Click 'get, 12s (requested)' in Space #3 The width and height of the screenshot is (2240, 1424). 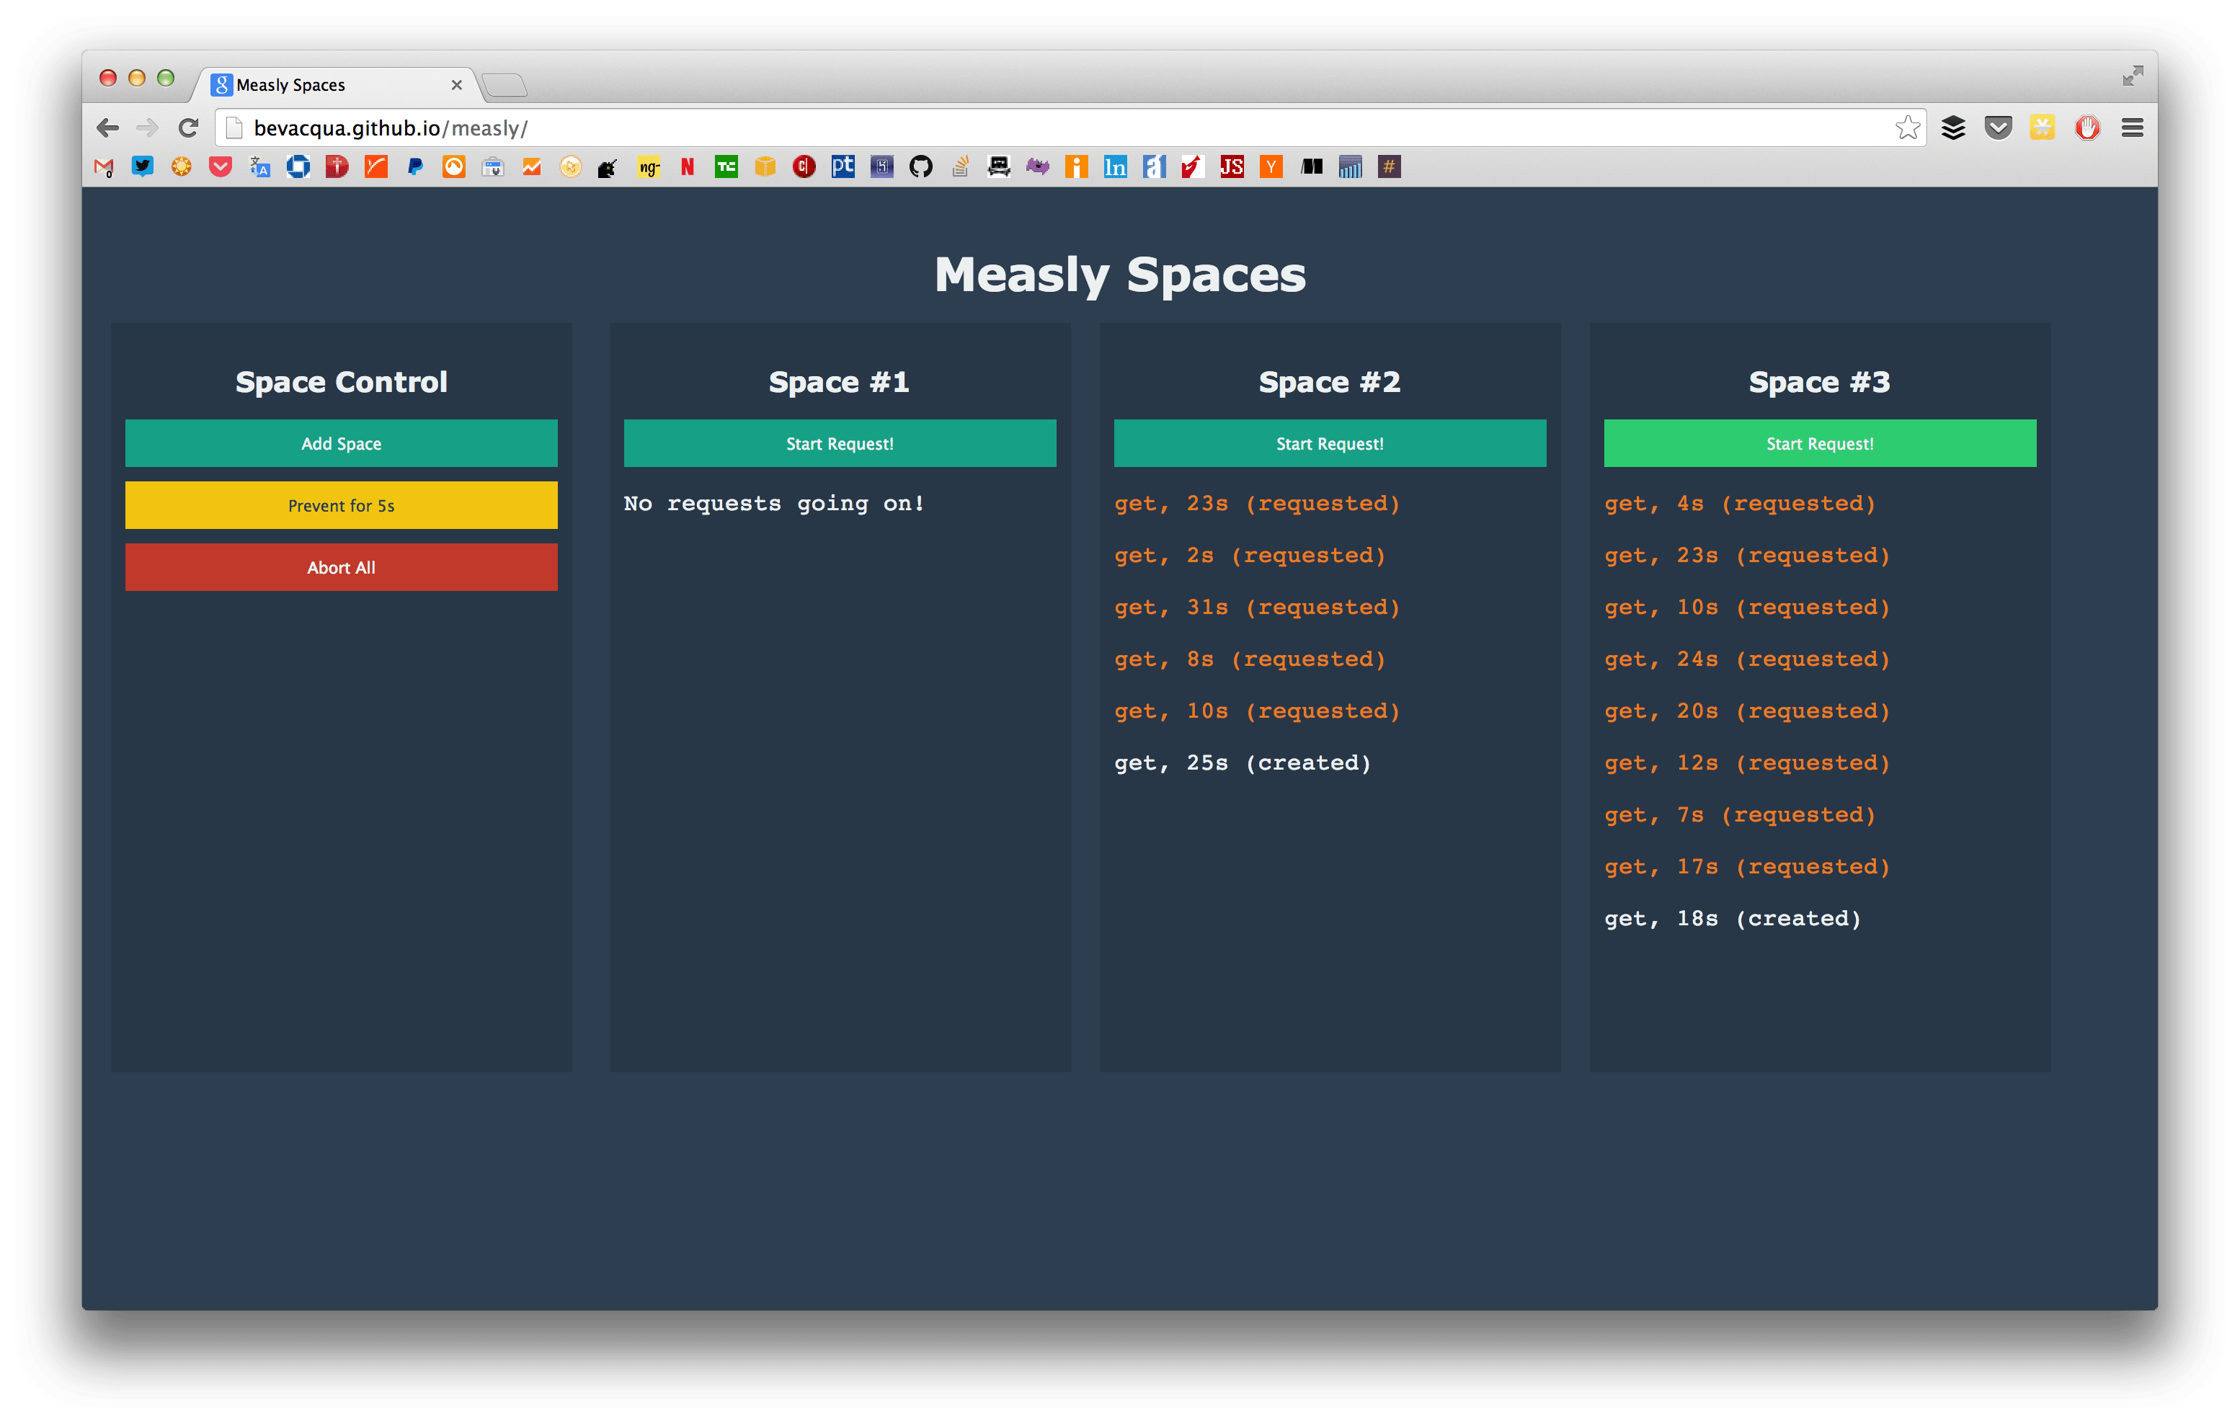tap(1748, 762)
